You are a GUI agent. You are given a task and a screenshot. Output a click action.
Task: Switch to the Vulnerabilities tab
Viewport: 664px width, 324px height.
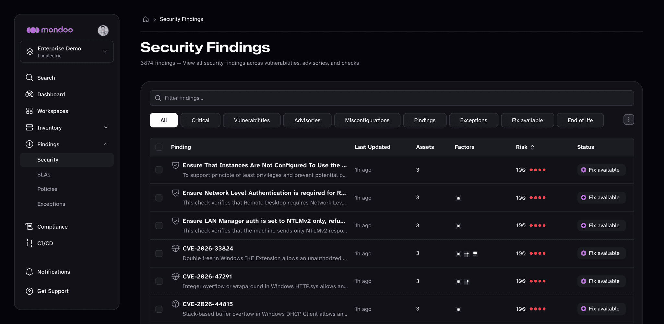(252, 120)
